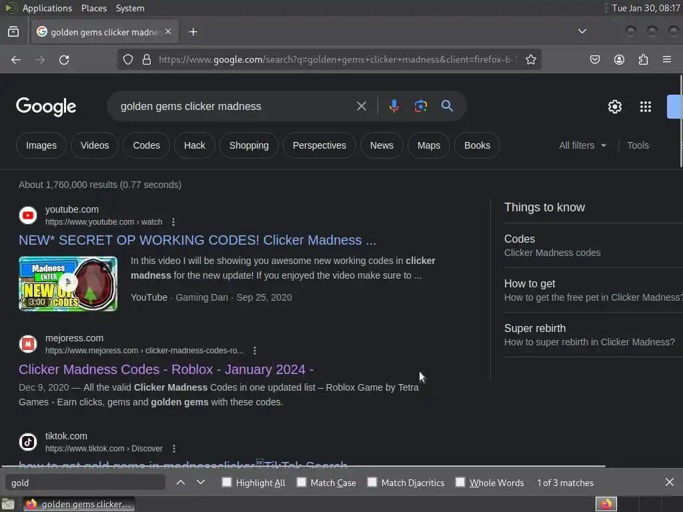The image size is (683, 512).
Task: Click in the Google search field
Action: [x=235, y=106]
